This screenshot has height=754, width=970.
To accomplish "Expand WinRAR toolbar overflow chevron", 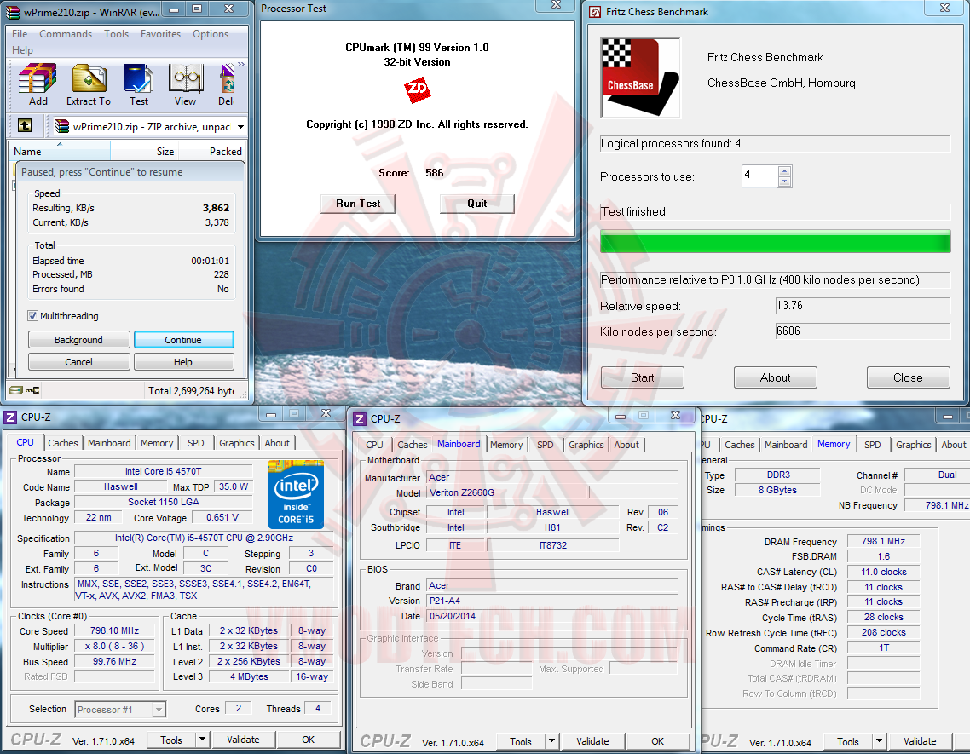I will tap(240, 65).
